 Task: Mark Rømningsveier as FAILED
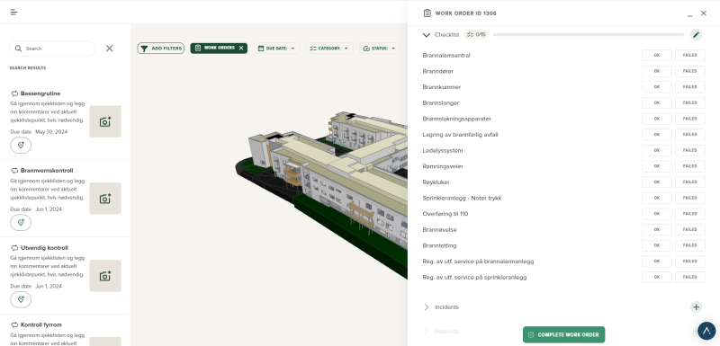click(x=689, y=166)
